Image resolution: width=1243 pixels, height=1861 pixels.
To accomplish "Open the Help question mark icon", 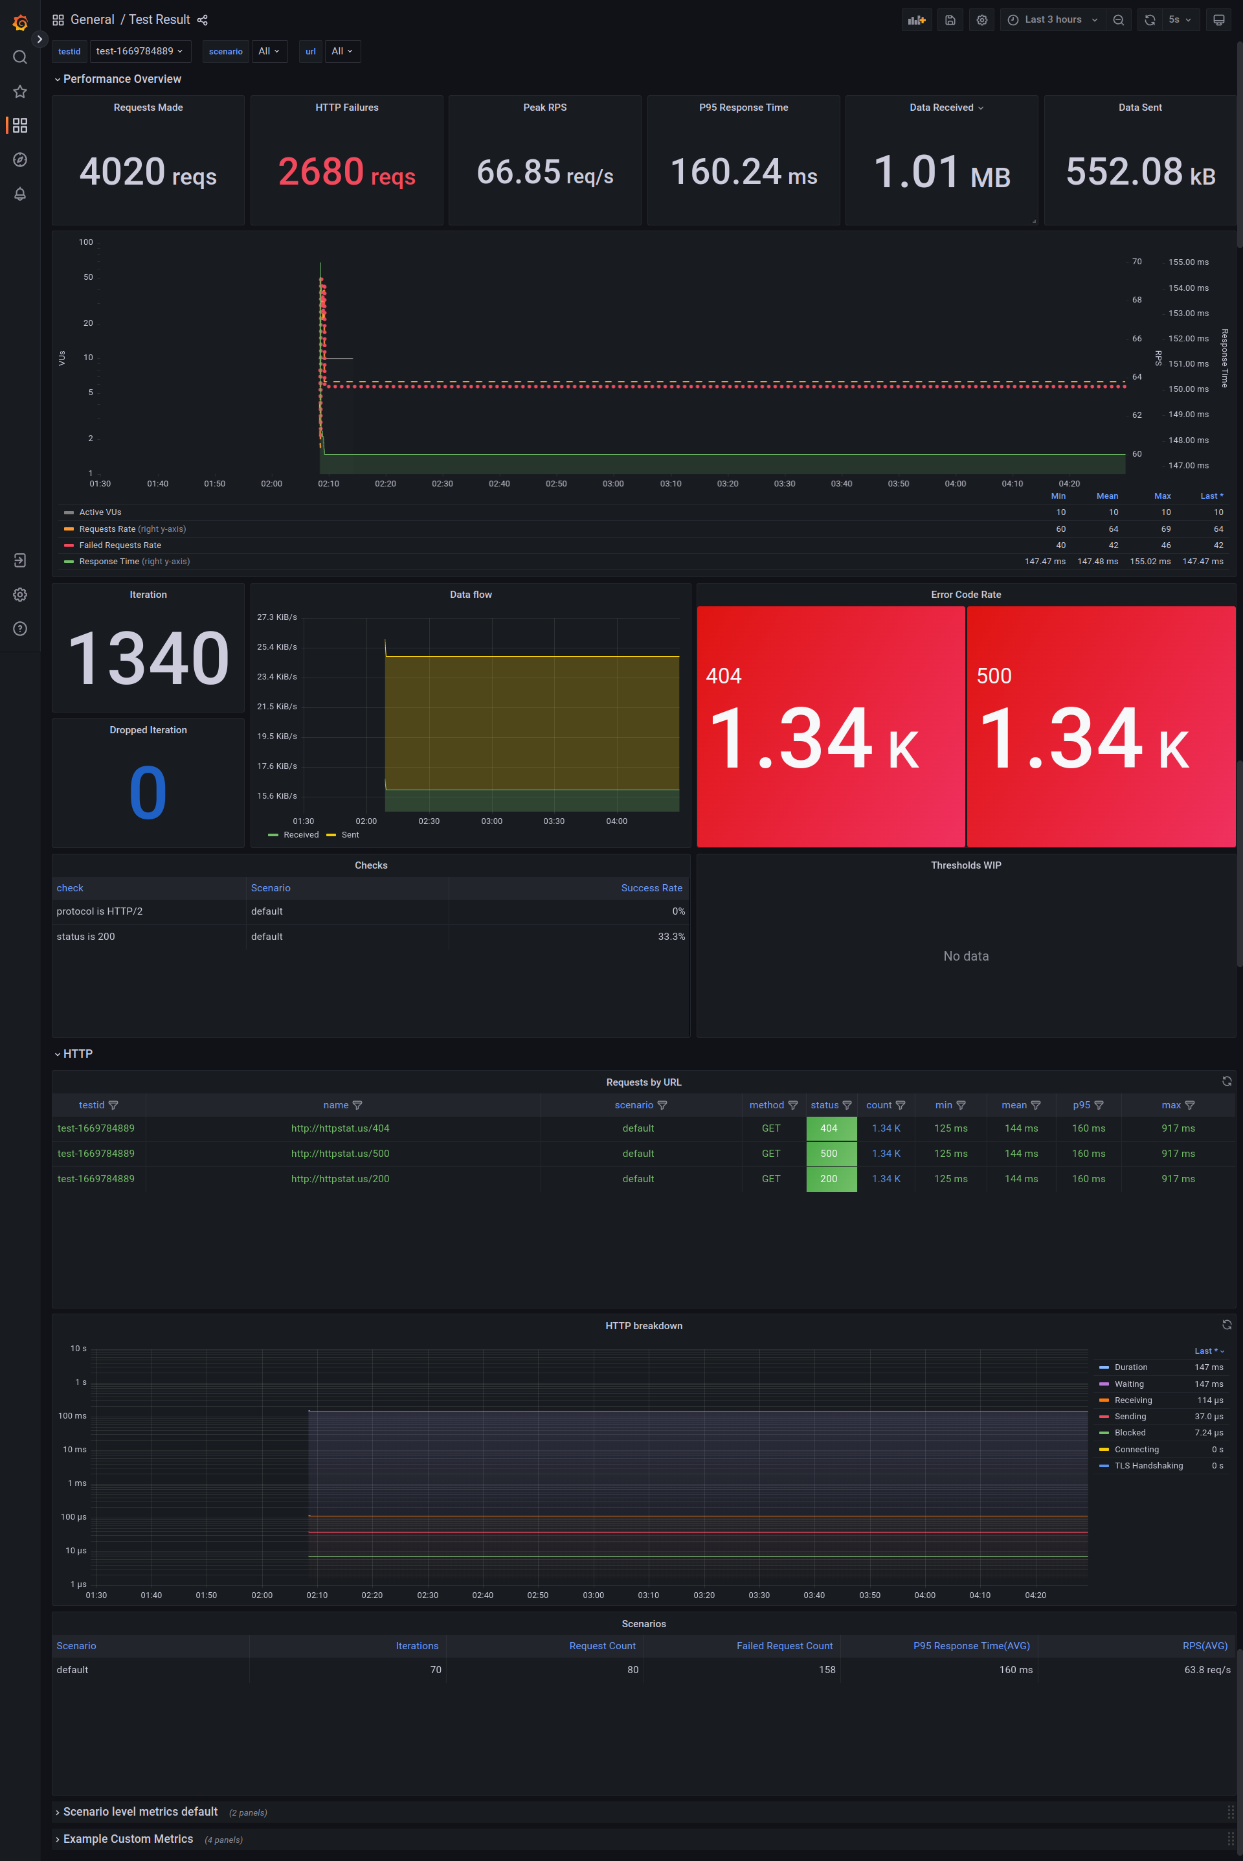I will click(x=21, y=629).
